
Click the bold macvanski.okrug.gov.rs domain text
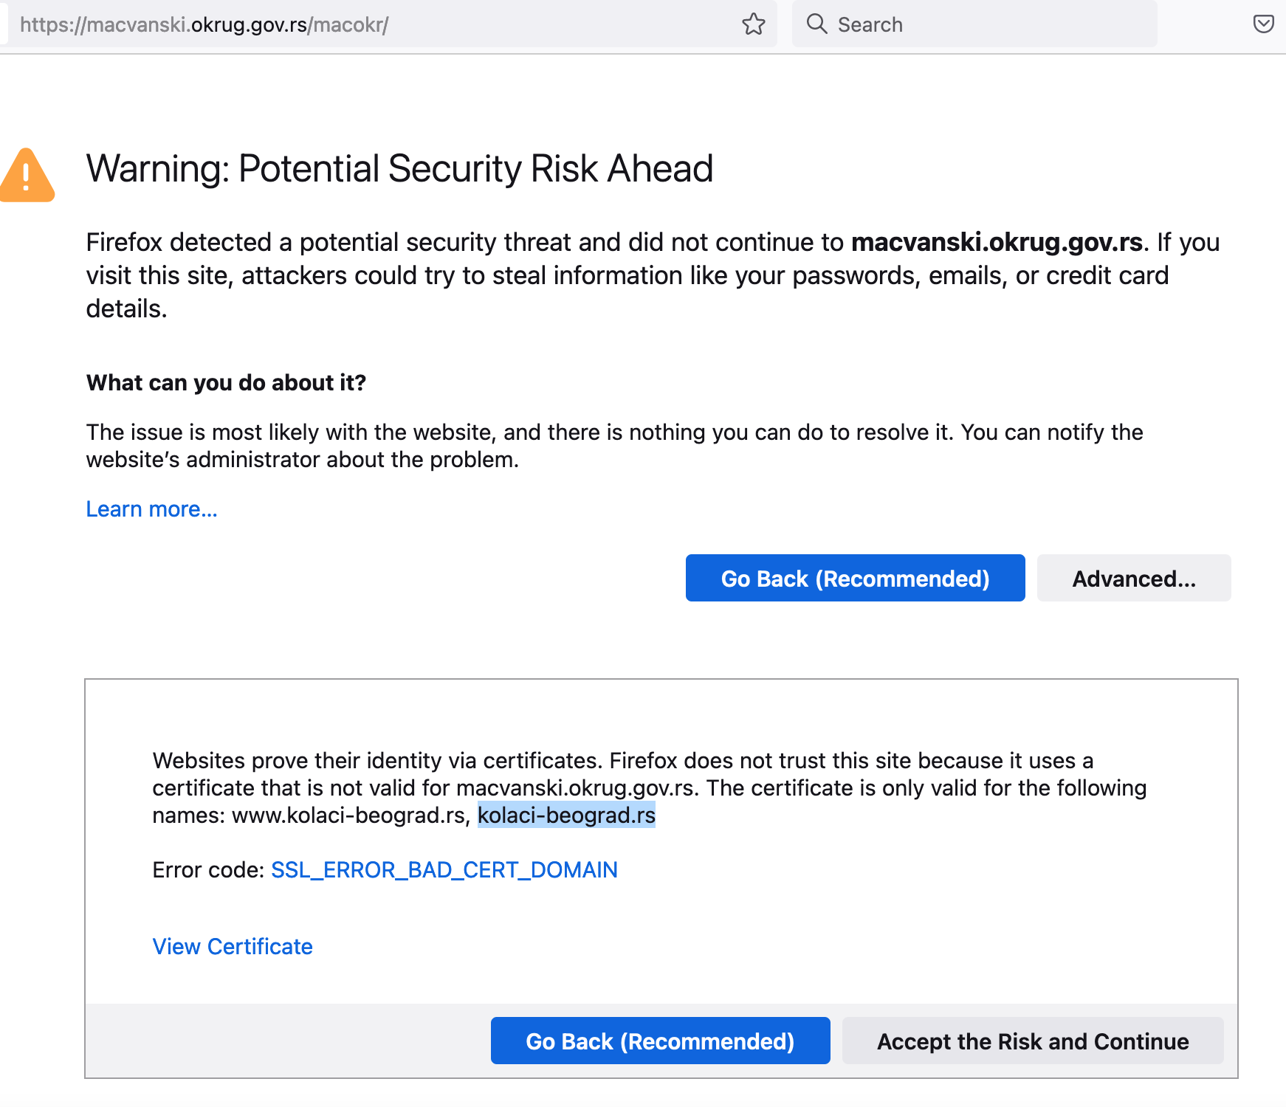tap(997, 242)
